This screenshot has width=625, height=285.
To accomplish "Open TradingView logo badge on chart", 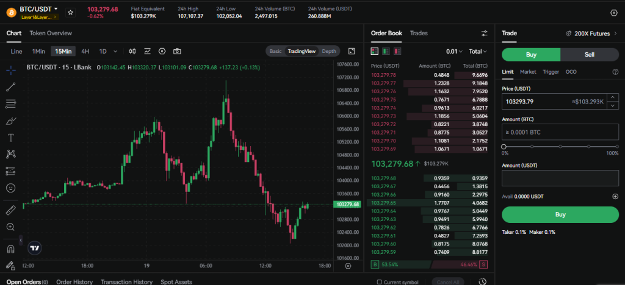I will (35, 248).
